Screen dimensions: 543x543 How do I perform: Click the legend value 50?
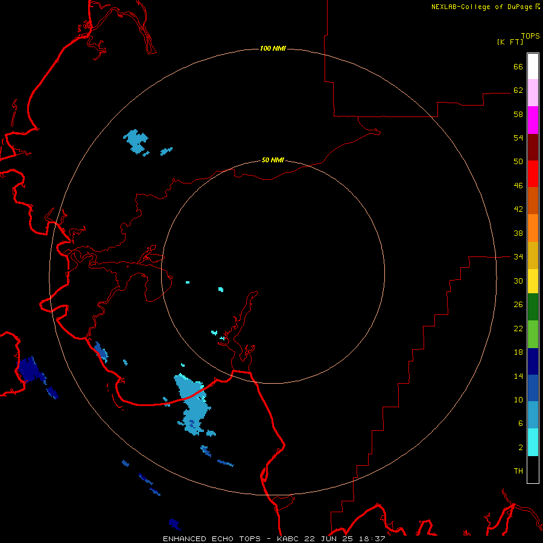click(518, 162)
